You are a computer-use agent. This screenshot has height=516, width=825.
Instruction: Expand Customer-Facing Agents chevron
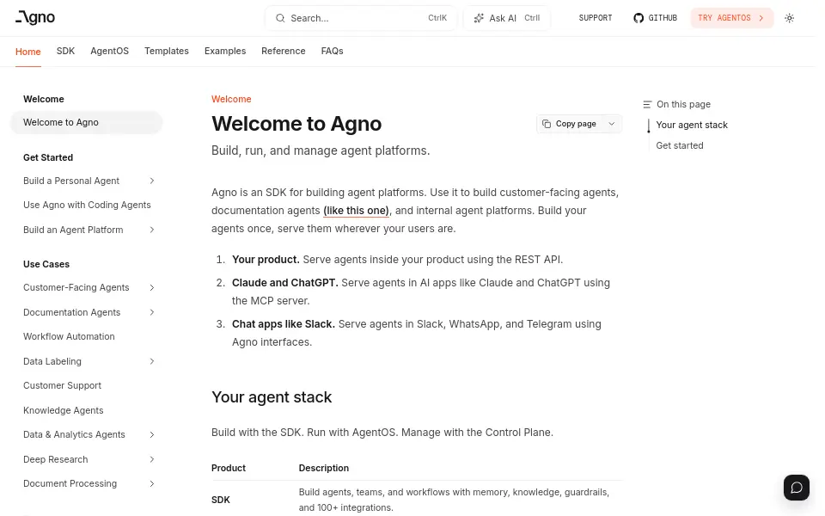click(151, 287)
